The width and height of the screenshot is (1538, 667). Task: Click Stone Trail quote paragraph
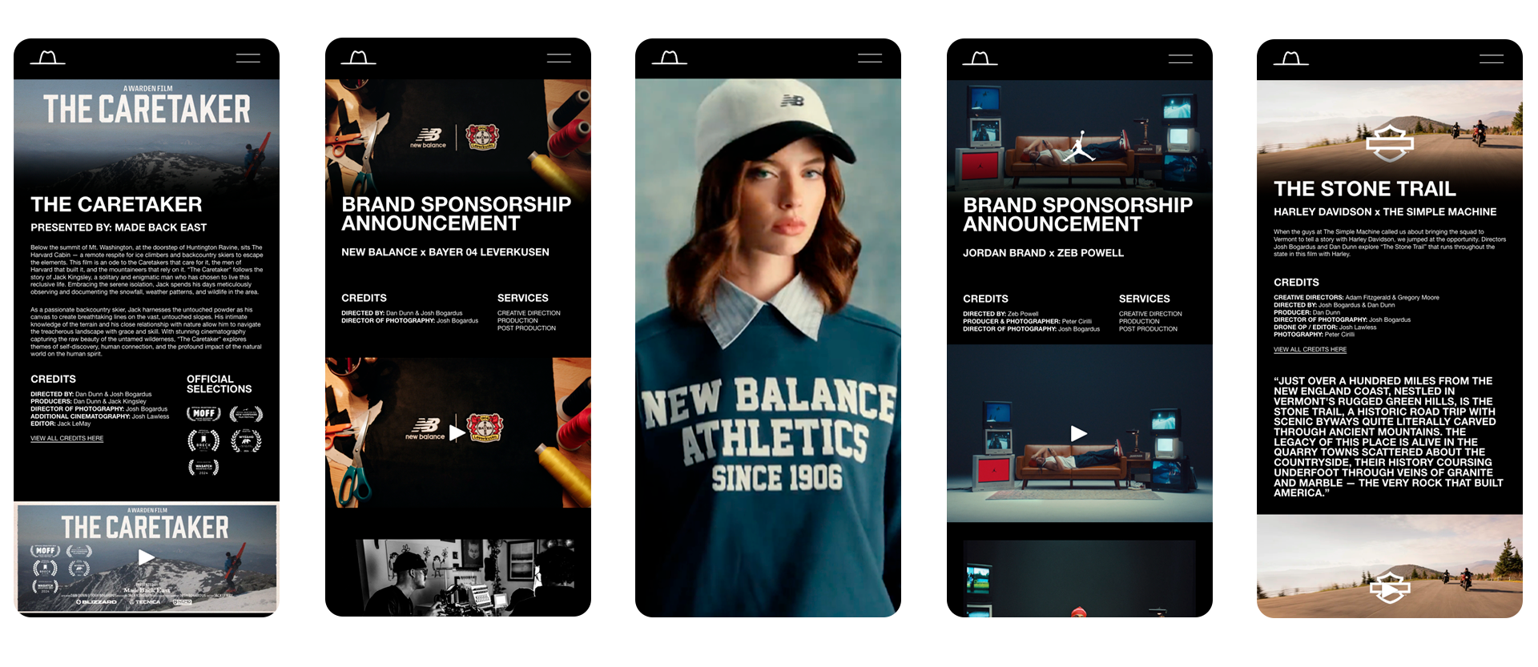tap(1388, 437)
